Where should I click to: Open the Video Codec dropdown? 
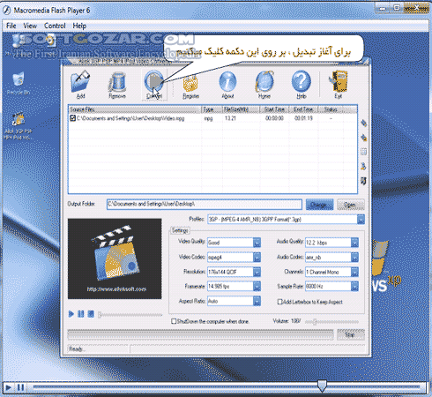257,257
